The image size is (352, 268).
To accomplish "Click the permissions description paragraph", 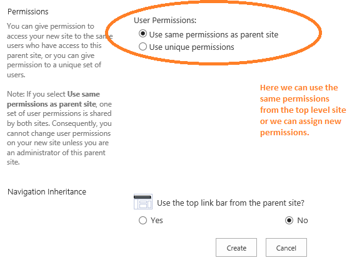I will (x=60, y=50).
